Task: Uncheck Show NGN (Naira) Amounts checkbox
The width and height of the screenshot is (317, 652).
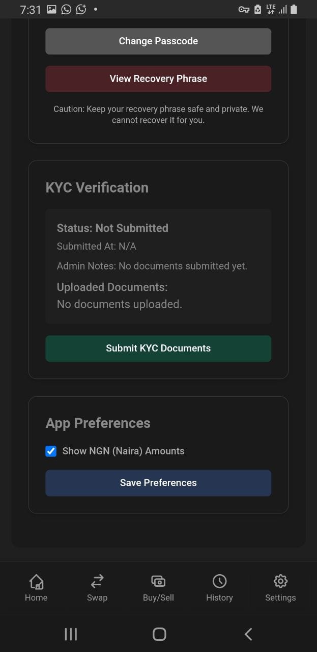Action: (51, 451)
